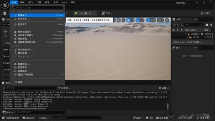This screenshot has height=121, width=215.
Task: Open the camera speed control
Action: (160, 20)
